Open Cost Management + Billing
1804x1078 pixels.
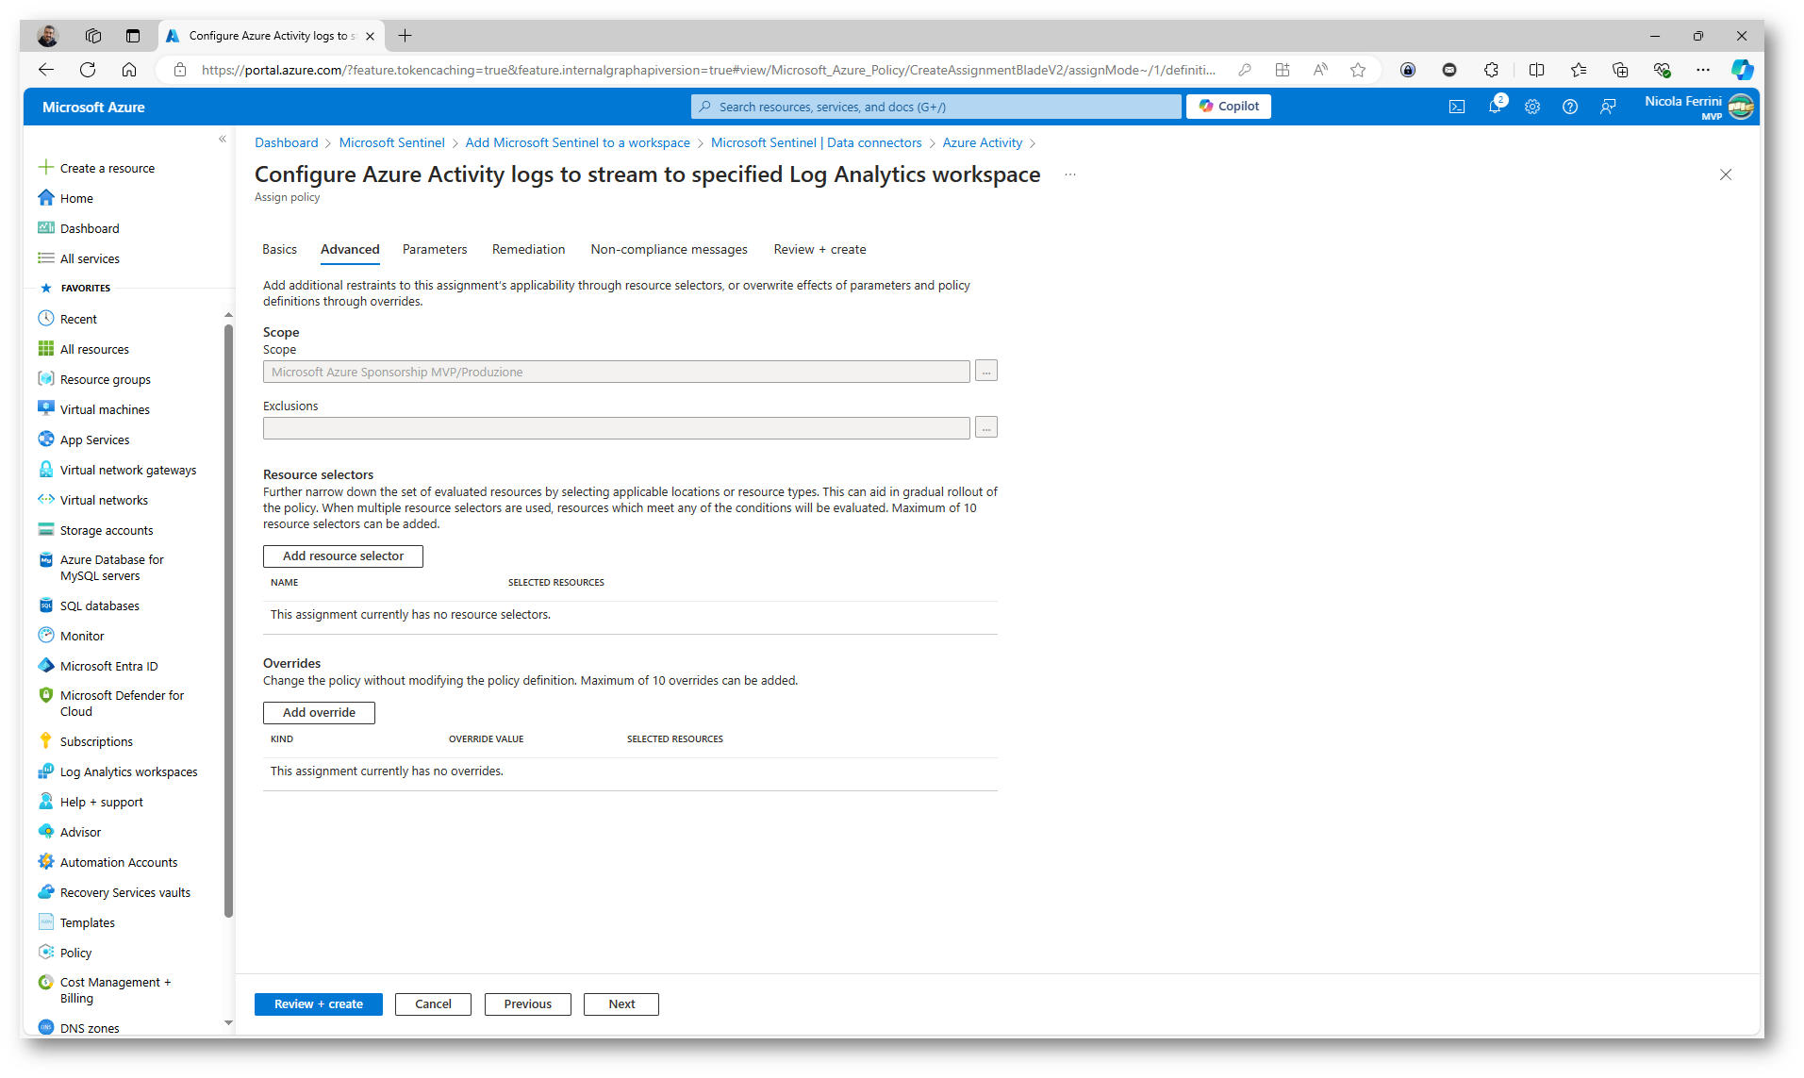pyautogui.click(x=115, y=990)
